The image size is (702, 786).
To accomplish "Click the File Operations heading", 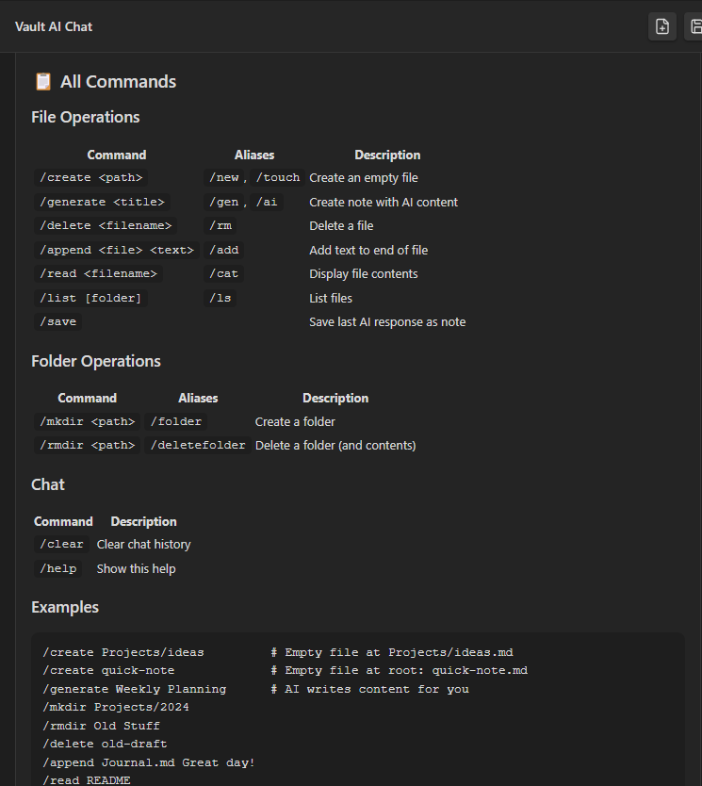I will tap(86, 117).
